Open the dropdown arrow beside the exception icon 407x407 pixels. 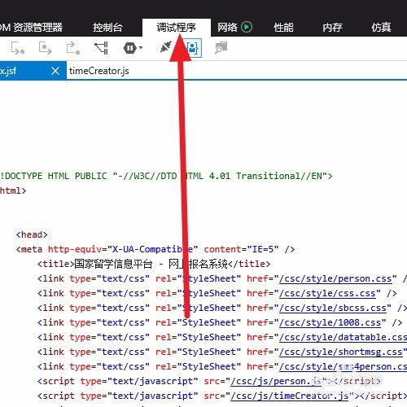pos(141,48)
